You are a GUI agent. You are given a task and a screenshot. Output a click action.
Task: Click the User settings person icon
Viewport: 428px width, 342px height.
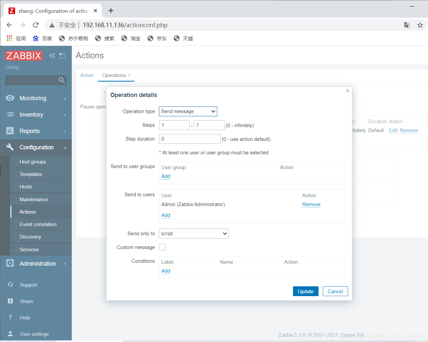10,334
